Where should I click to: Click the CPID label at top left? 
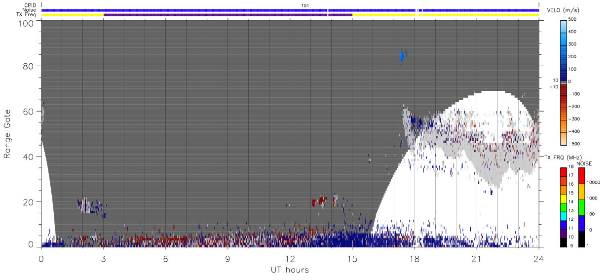[x=30, y=5]
